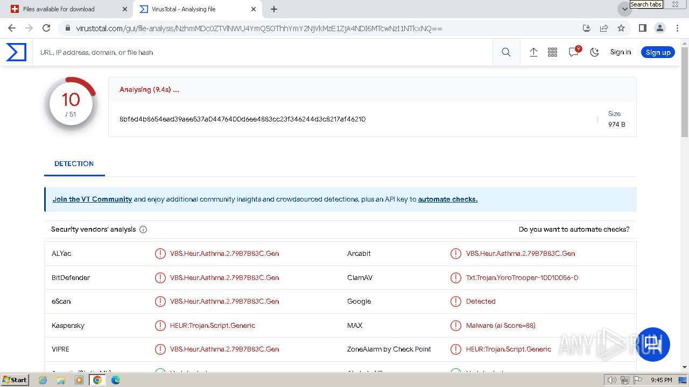Image resolution: width=689 pixels, height=387 pixels.
Task: Click the alert icon beside BitDefender detection
Action: tap(160, 278)
